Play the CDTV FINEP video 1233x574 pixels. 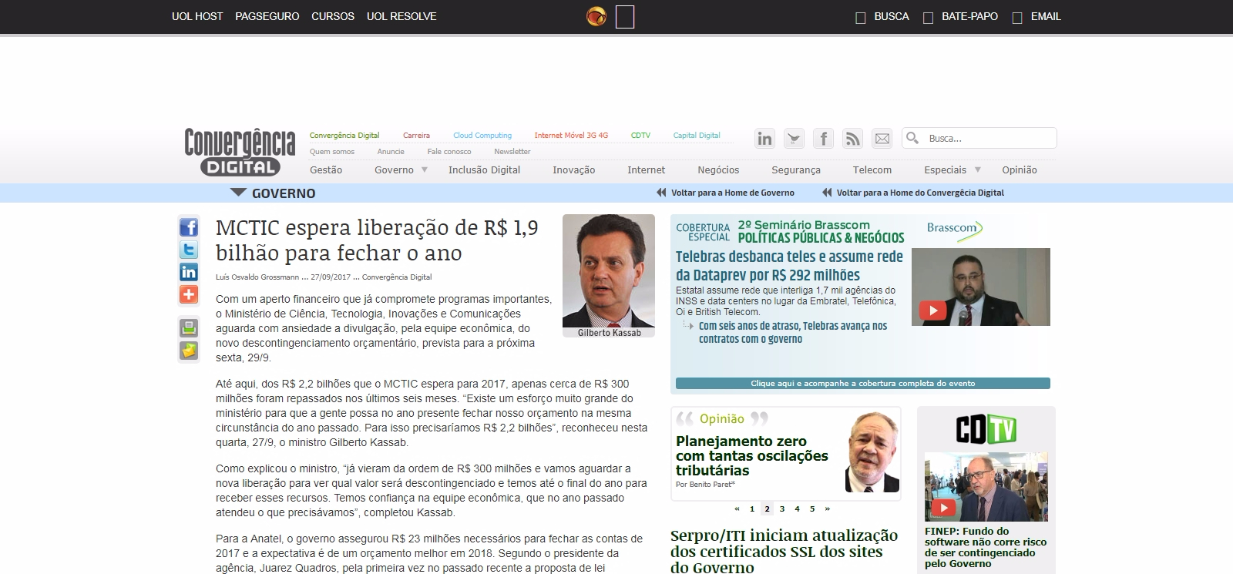[x=944, y=508]
